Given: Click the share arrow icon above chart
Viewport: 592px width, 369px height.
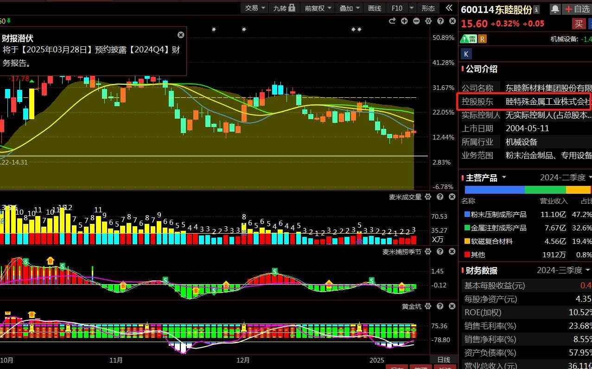Looking at the screenshot, I should [392, 21].
